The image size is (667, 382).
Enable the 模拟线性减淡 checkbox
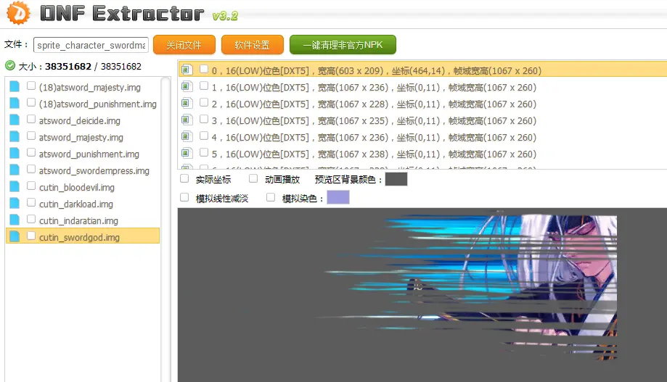(184, 197)
